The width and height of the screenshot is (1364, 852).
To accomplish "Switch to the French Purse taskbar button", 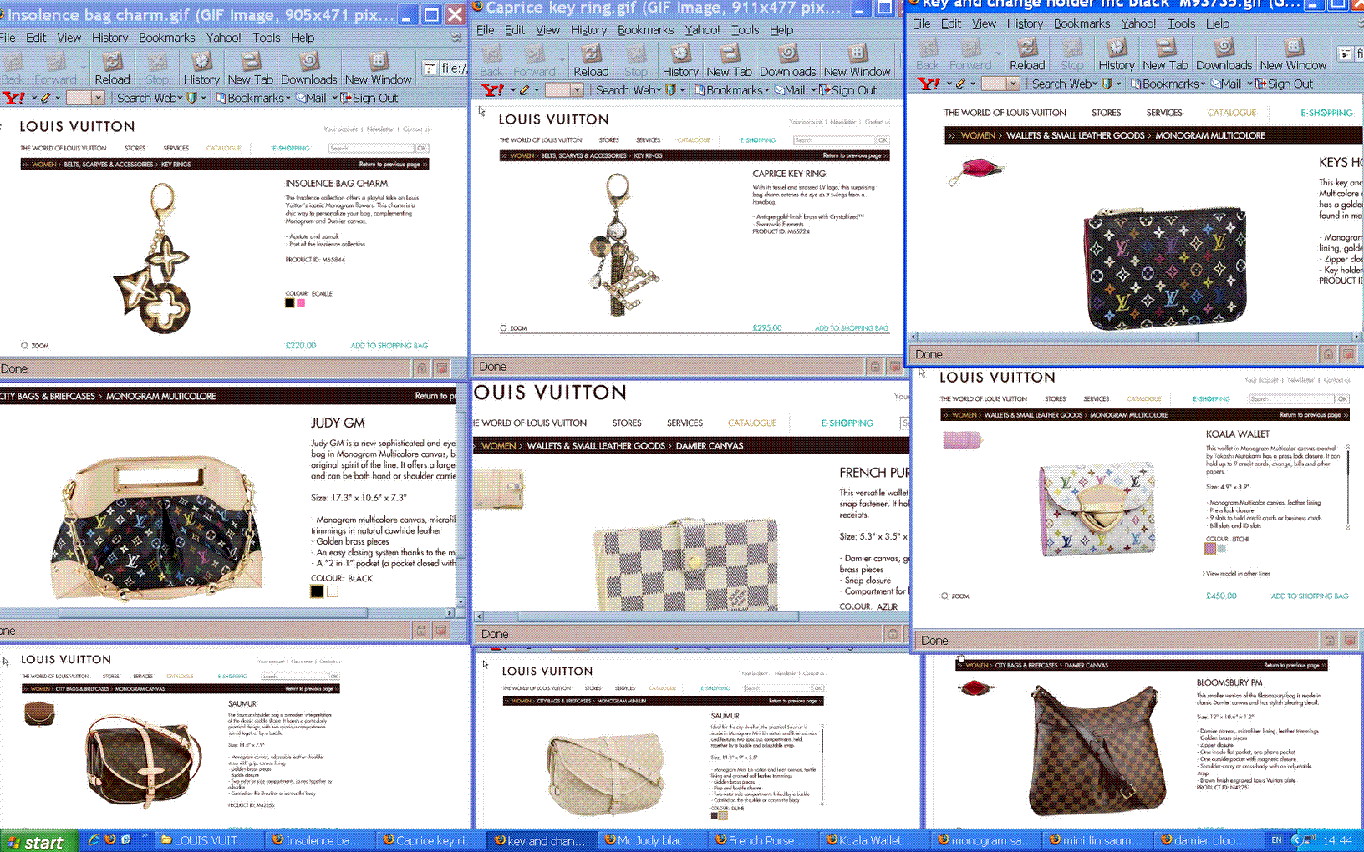I will pyautogui.click(x=761, y=840).
